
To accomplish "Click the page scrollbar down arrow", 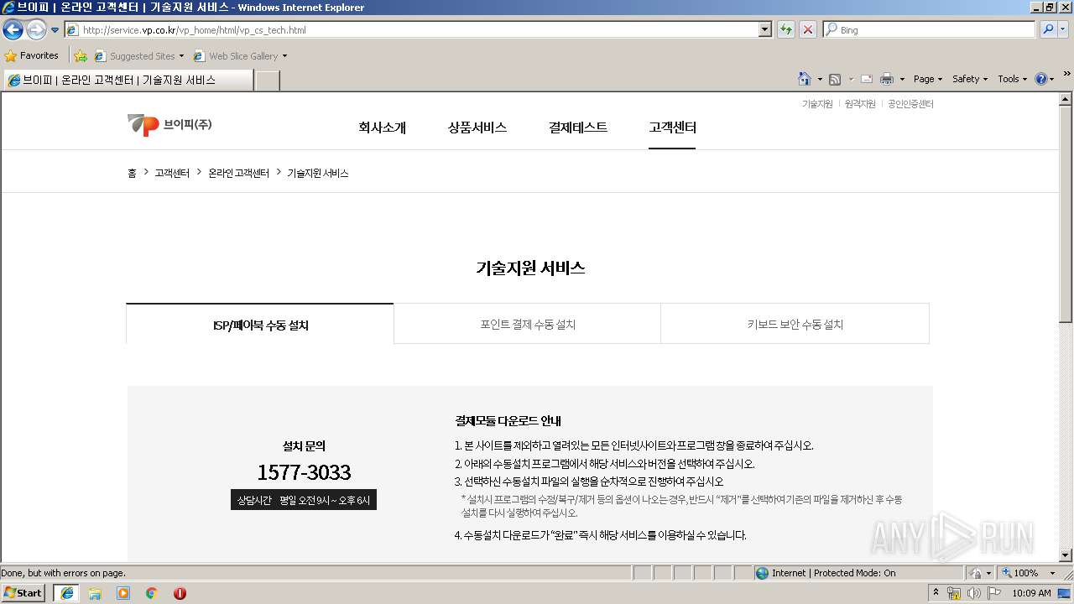I will coord(1066,555).
